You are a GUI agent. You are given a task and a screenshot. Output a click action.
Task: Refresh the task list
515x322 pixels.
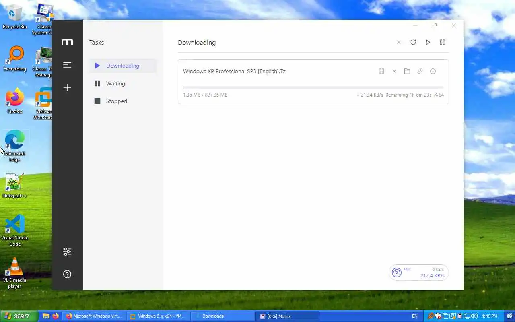tap(413, 42)
